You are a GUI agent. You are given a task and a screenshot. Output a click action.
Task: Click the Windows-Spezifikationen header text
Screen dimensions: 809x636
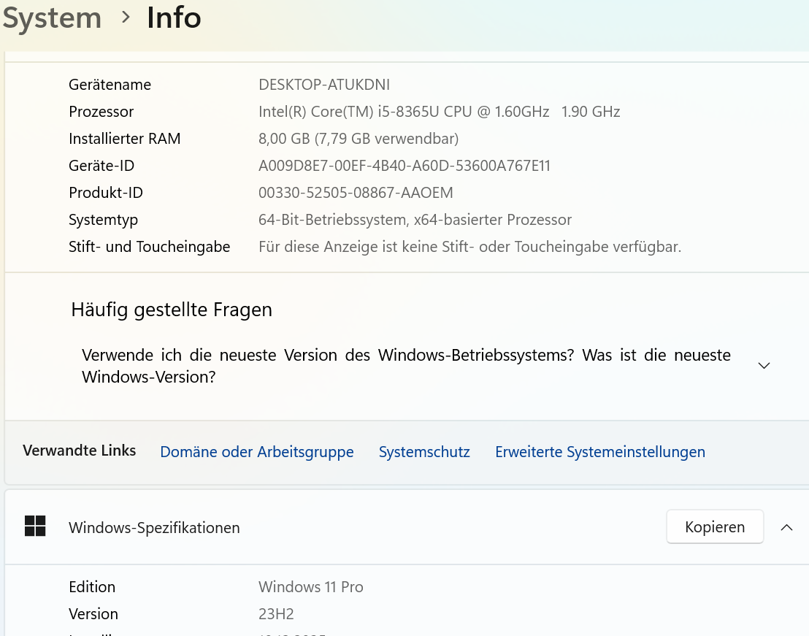(154, 528)
